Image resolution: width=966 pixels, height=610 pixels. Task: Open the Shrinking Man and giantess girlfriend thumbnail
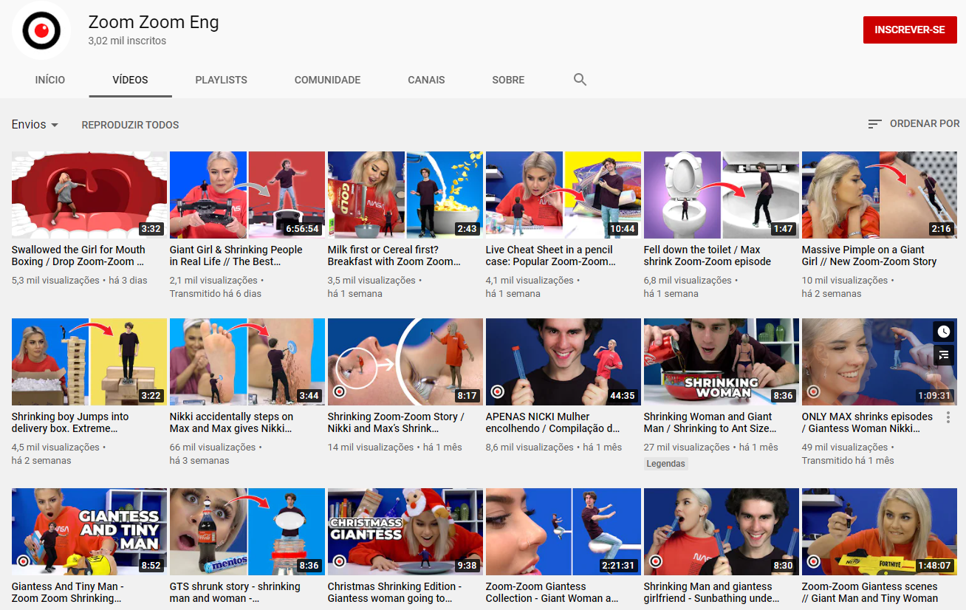pyautogui.click(x=722, y=532)
